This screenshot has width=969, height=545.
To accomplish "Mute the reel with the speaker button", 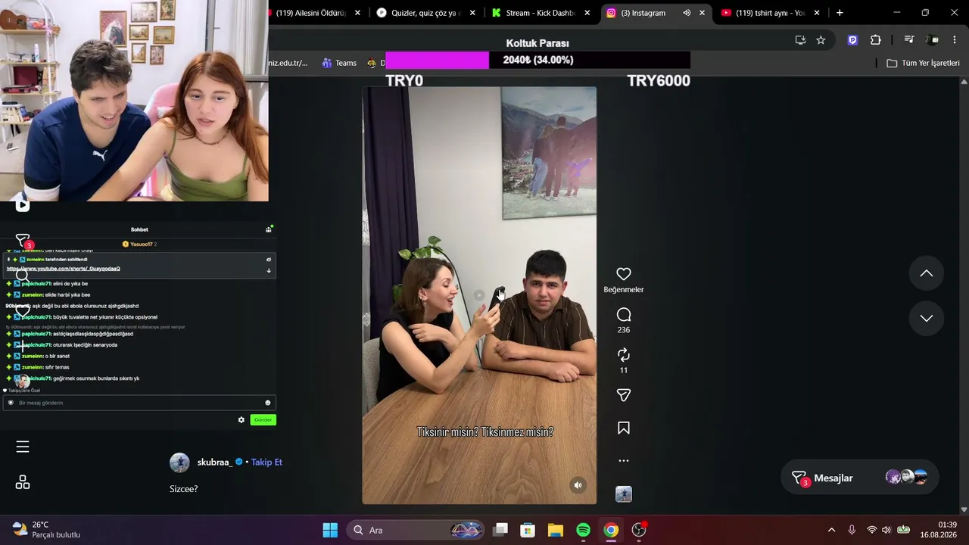I will click(578, 485).
